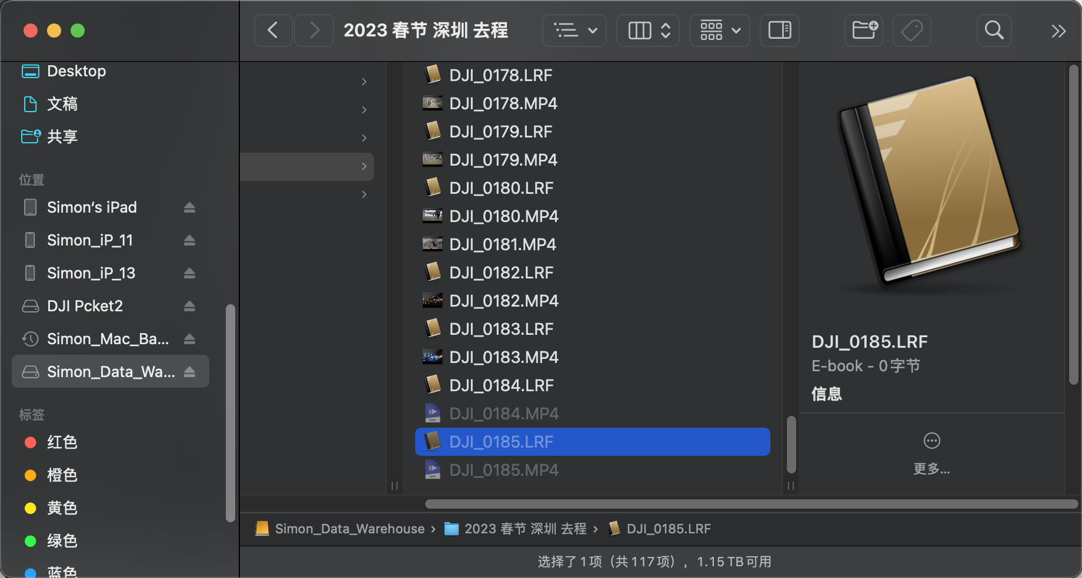Select Simon_Data_Wa... volume in sidebar
The image size is (1082, 578).
click(x=111, y=372)
